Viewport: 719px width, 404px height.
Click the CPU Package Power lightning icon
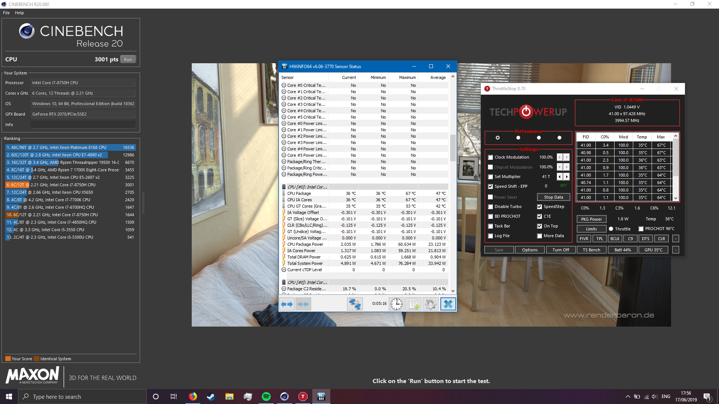tap(283, 244)
